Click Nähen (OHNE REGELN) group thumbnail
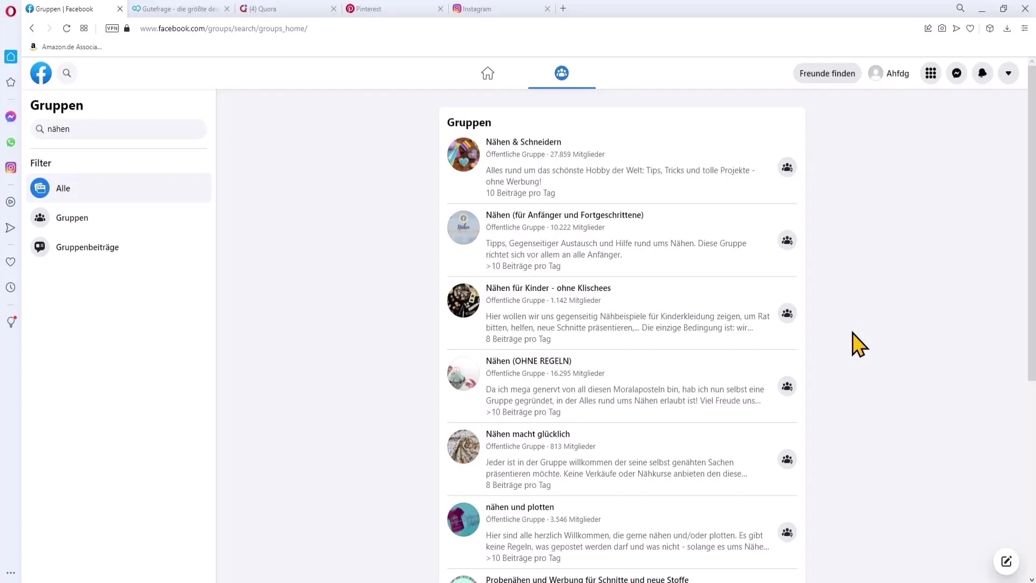Image resolution: width=1036 pixels, height=583 pixels. 464,374
